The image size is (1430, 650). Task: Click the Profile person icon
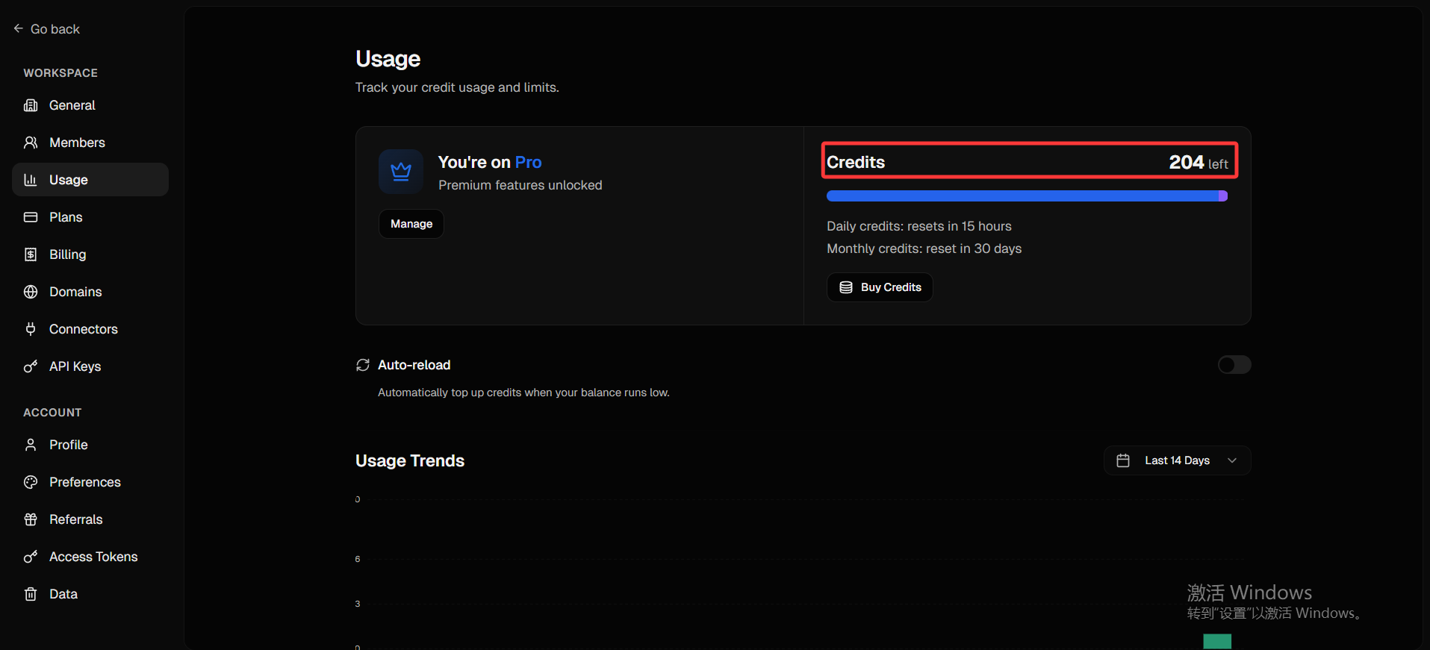tap(31, 445)
